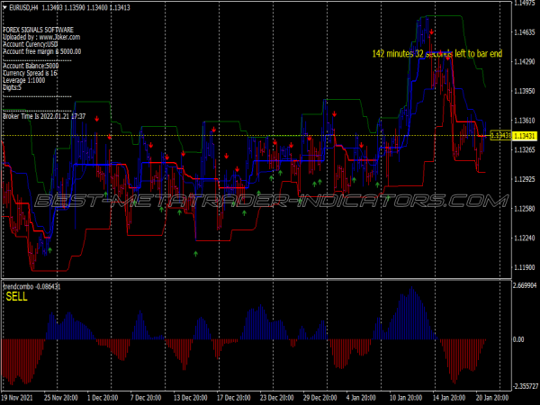The width and height of the screenshot is (540, 405).
Task: Click the Broker Time Is 2022.01.21 label
Action: click(x=44, y=116)
